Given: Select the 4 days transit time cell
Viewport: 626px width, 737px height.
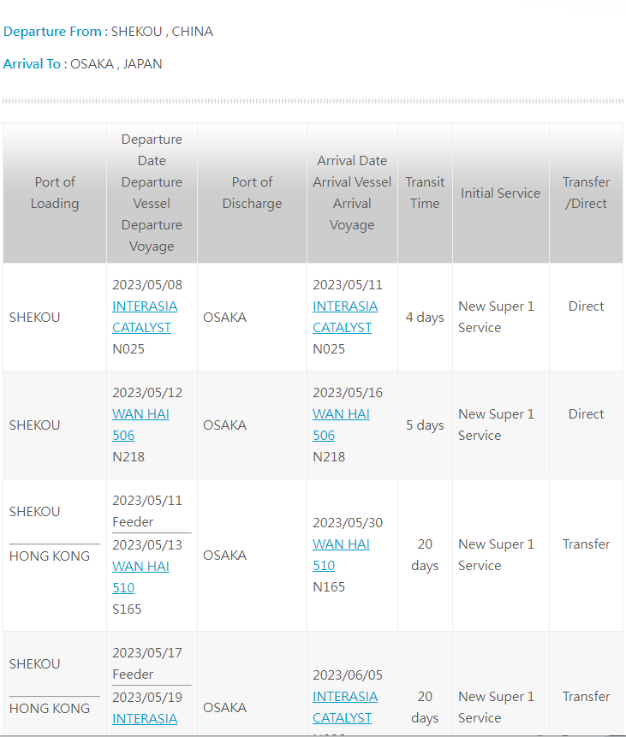Looking at the screenshot, I should (425, 318).
